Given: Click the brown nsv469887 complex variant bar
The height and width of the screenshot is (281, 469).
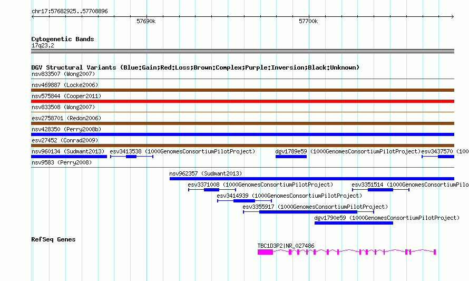Looking at the screenshot, I should coord(242,90).
